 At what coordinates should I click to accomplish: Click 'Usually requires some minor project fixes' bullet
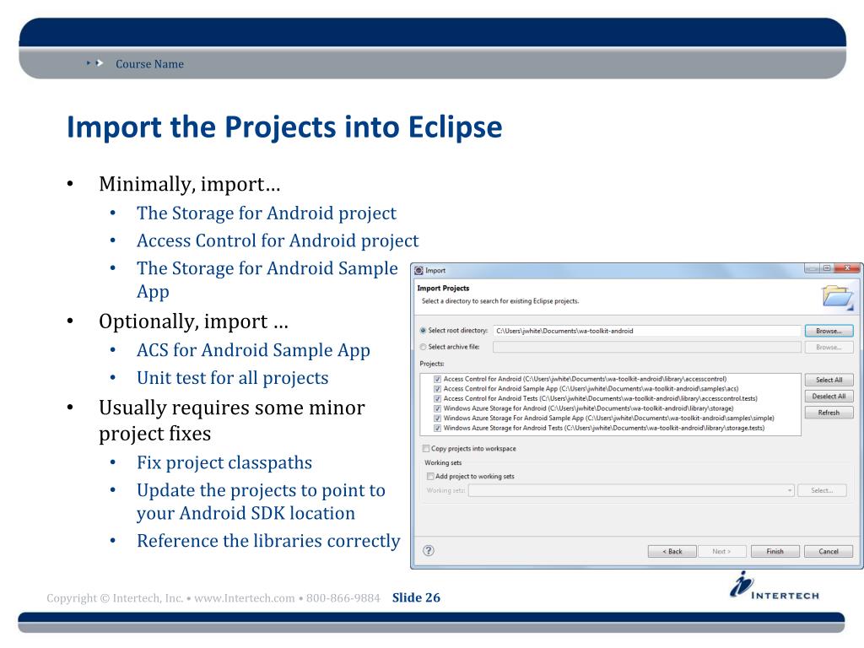pyautogui.click(x=232, y=420)
